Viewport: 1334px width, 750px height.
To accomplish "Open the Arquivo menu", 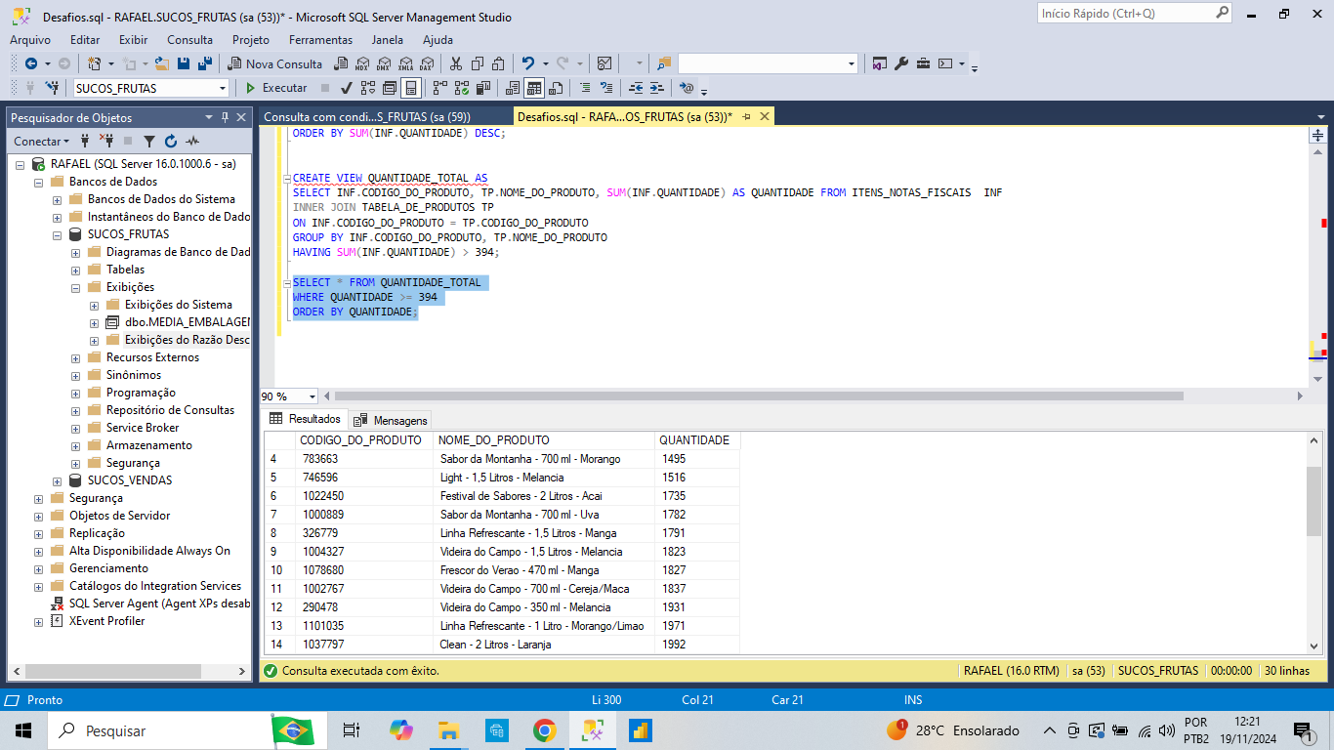I will point(30,40).
